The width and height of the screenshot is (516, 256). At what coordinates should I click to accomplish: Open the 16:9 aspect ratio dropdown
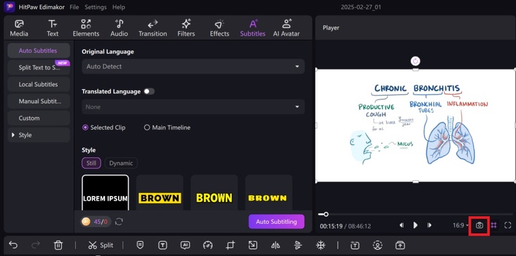tap(461, 226)
